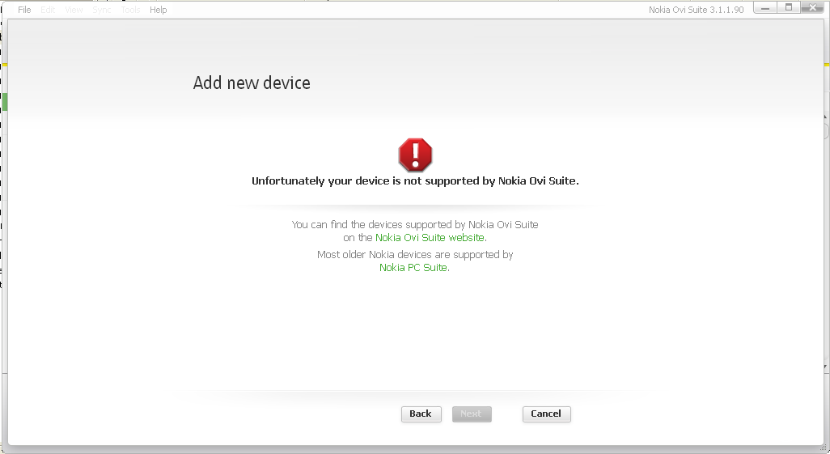The height and width of the screenshot is (454, 830).
Task: Minimize the Nokia Ovi Suite window
Action: (765, 8)
